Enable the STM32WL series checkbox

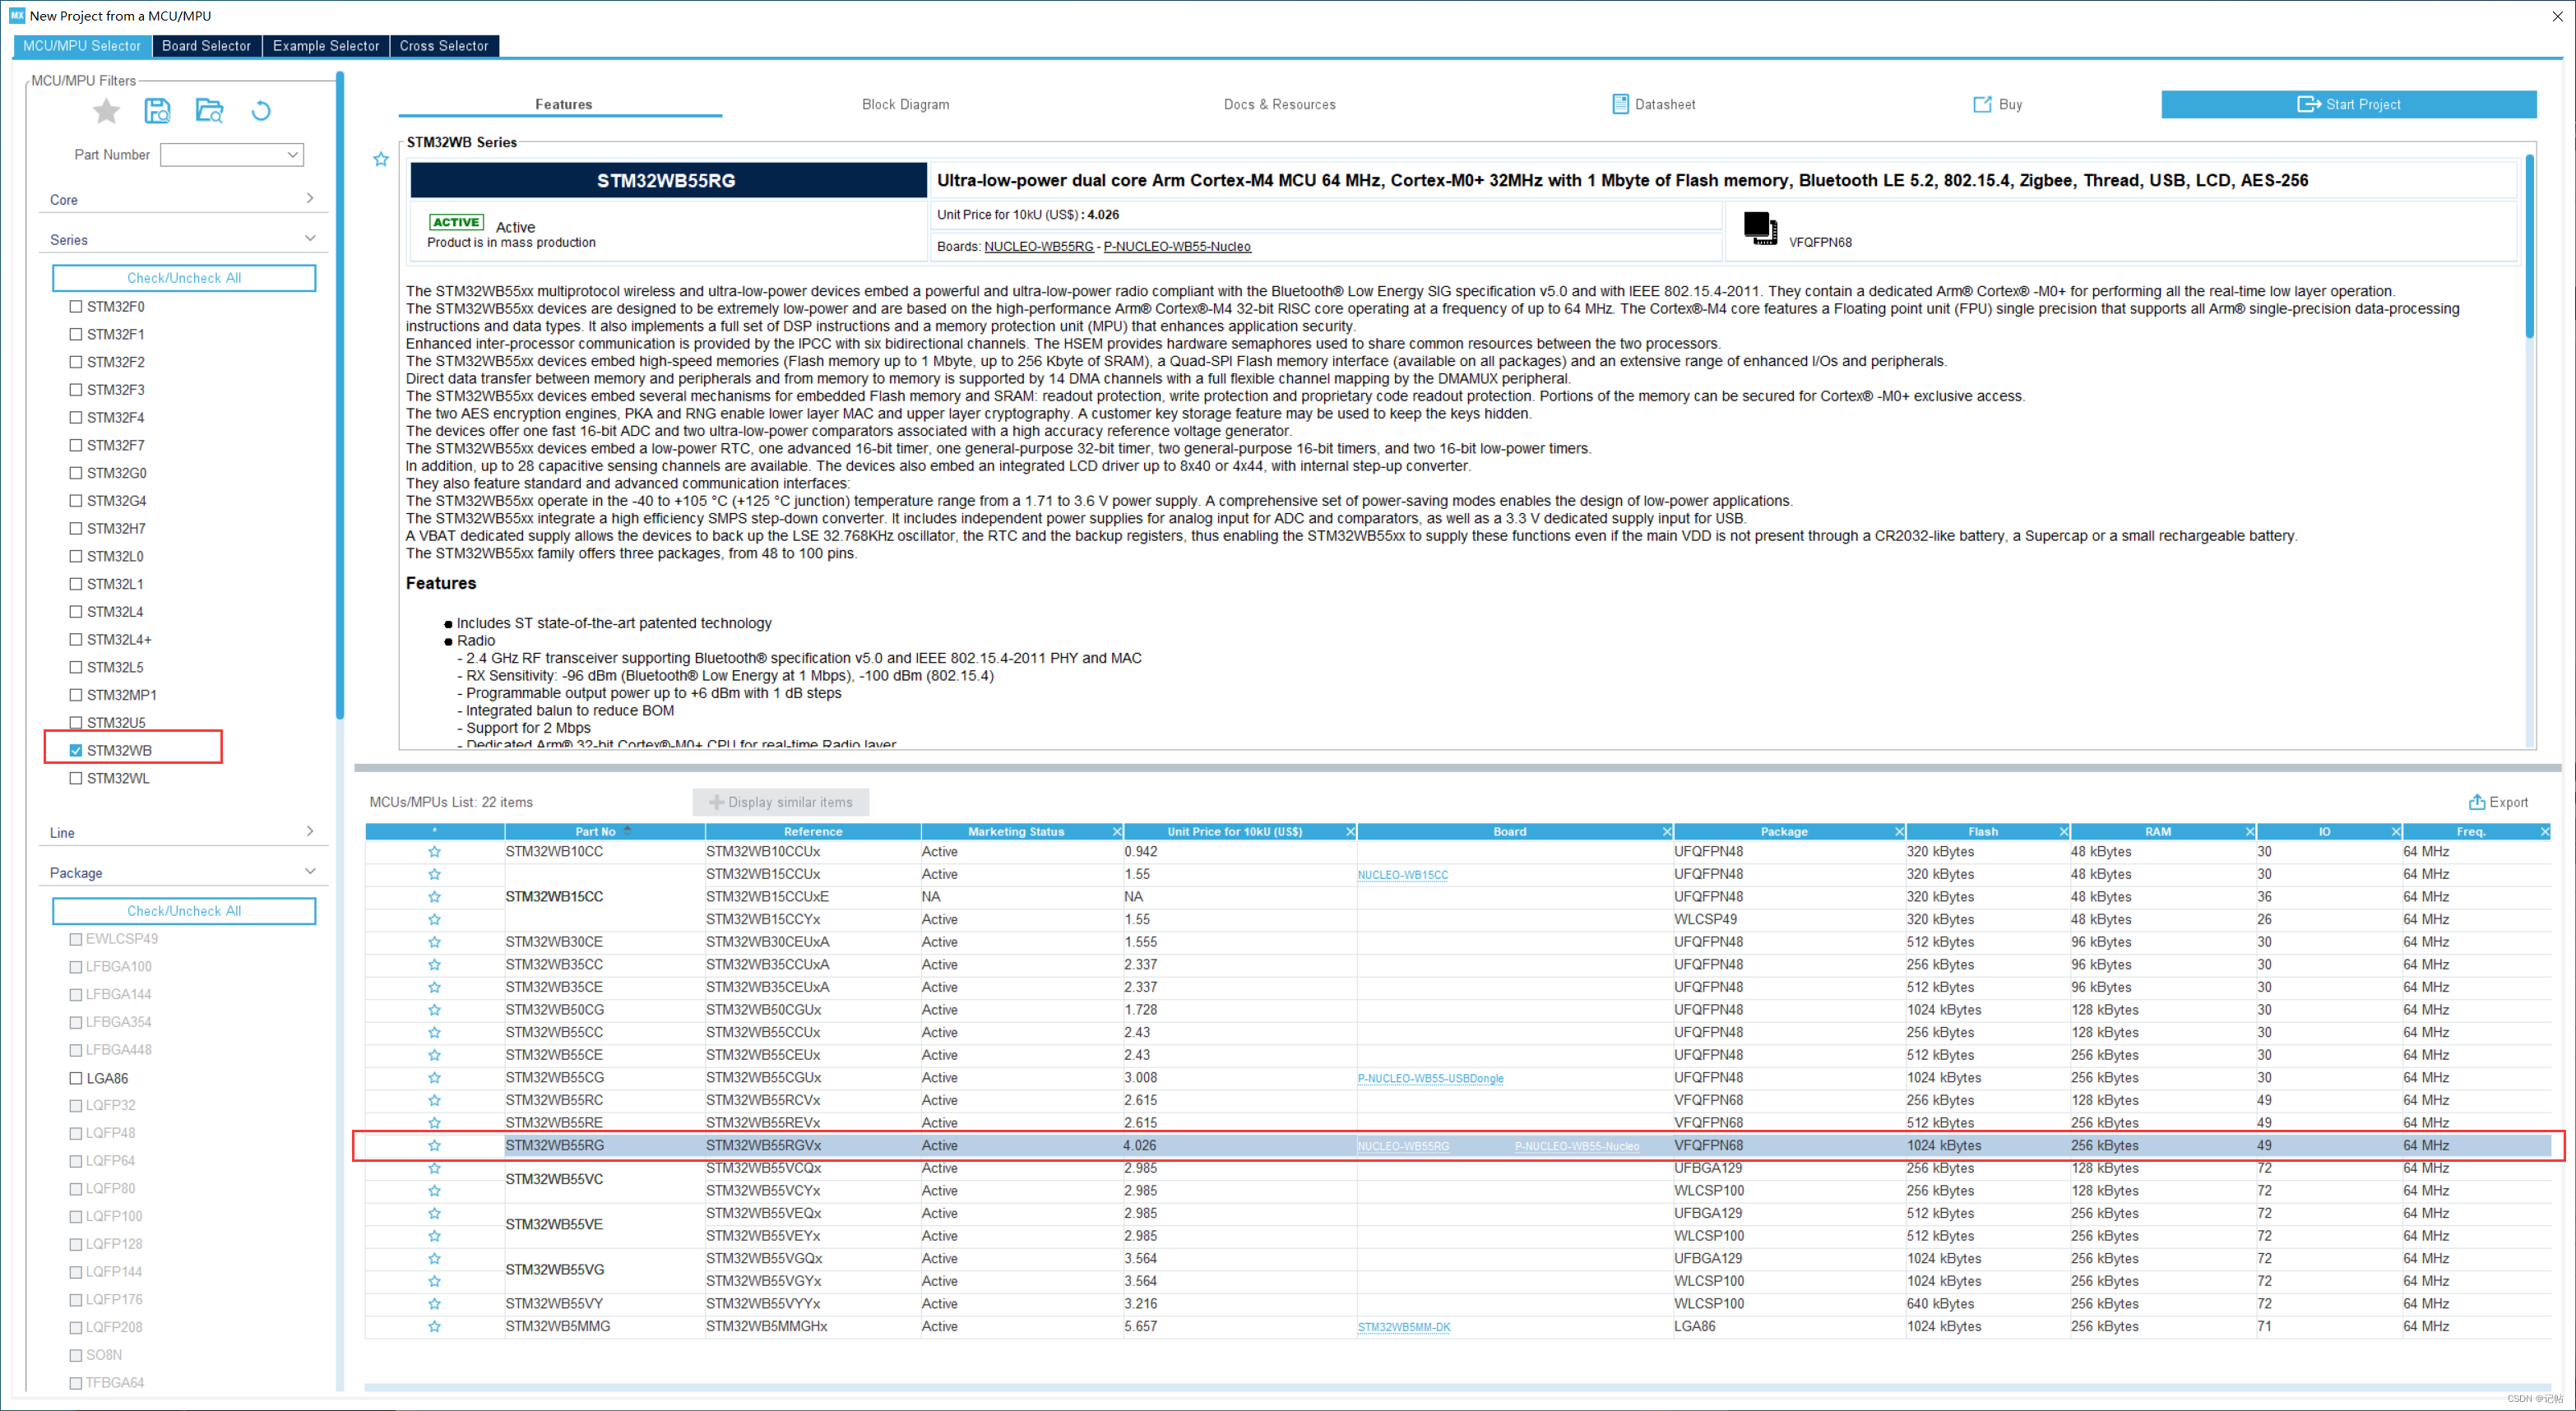[76, 778]
